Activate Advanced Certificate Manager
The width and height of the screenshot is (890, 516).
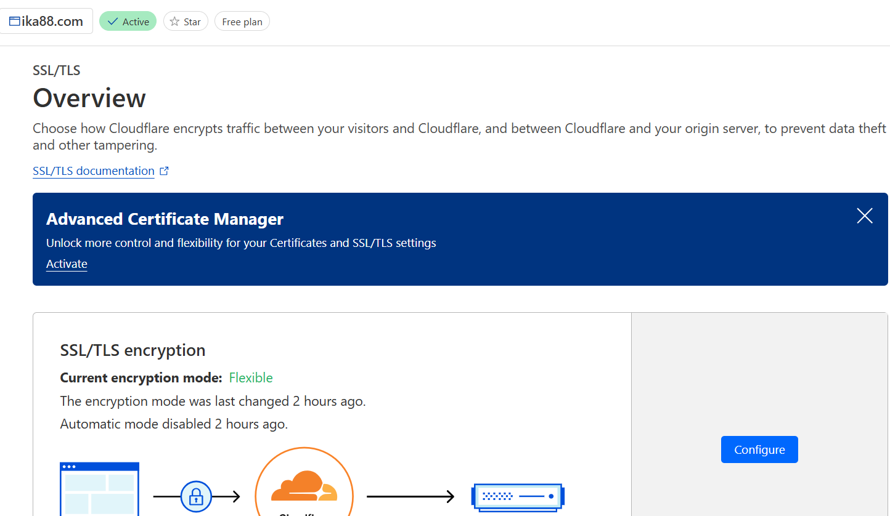(x=67, y=264)
